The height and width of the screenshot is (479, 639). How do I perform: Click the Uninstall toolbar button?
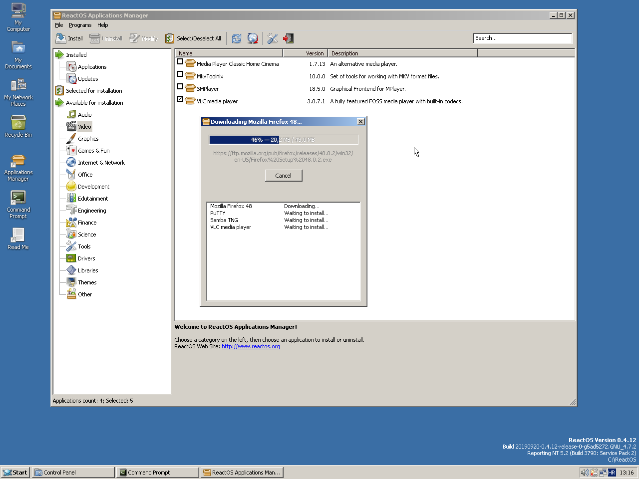coord(106,38)
